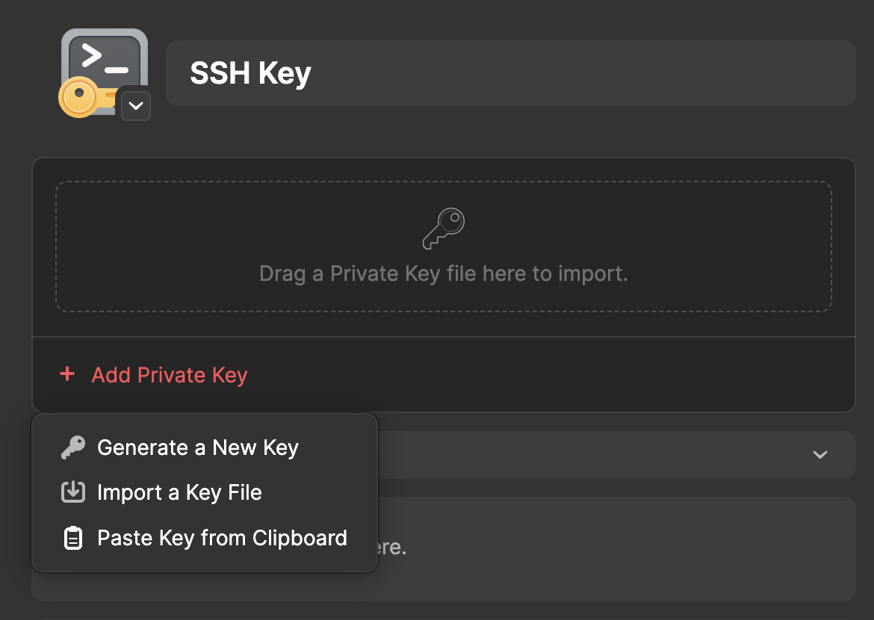Click "Drag a Private Key file here" text
The image size is (874, 620).
coord(443,274)
